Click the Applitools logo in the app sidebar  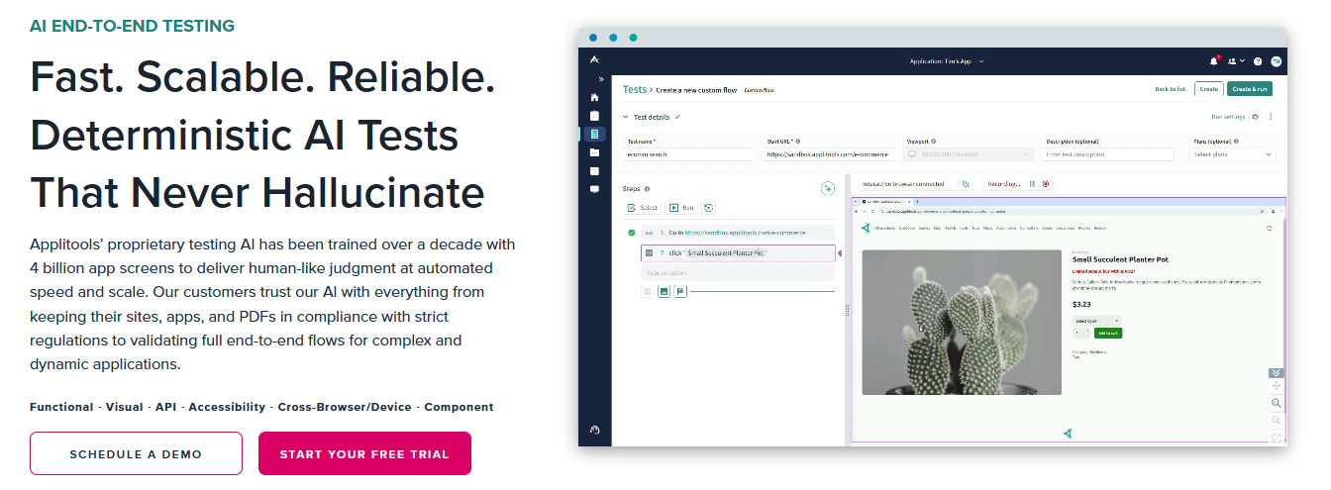594,60
